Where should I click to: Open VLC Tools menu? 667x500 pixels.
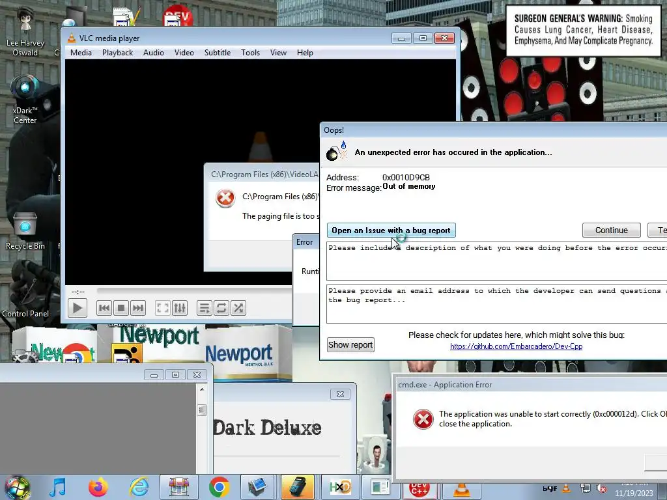pyautogui.click(x=250, y=53)
